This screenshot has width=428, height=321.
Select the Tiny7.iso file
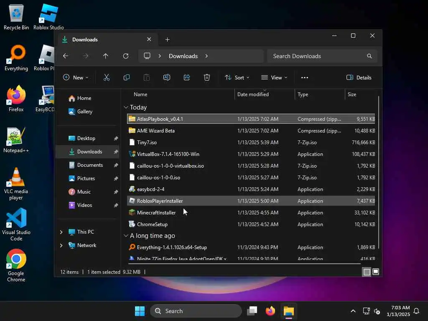pyautogui.click(x=251, y=143)
